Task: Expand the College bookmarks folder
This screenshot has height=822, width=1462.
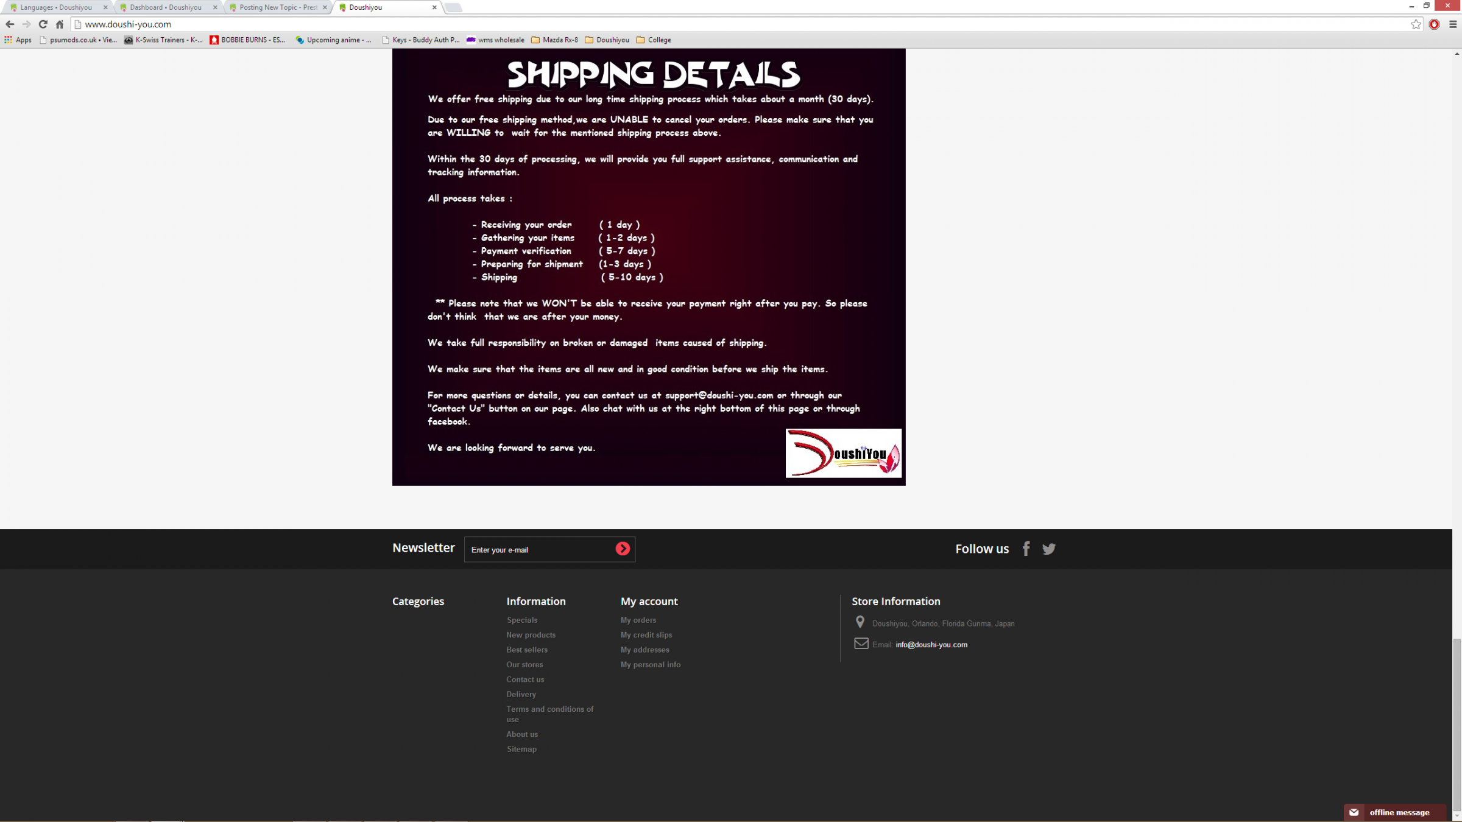Action: pos(654,40)
